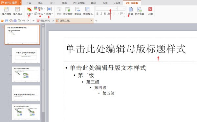Click the Print Preview icon
Image resolution: width=197 pixels, height=122 pixels.
[x=19, y=21]
